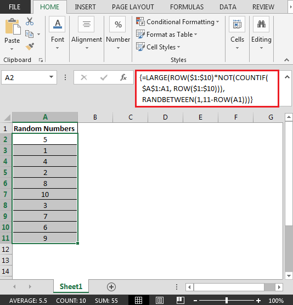This screenshot has width=293, height=305.
Task: Click the zoom slider handle
Action: click(x=227, y=300)
